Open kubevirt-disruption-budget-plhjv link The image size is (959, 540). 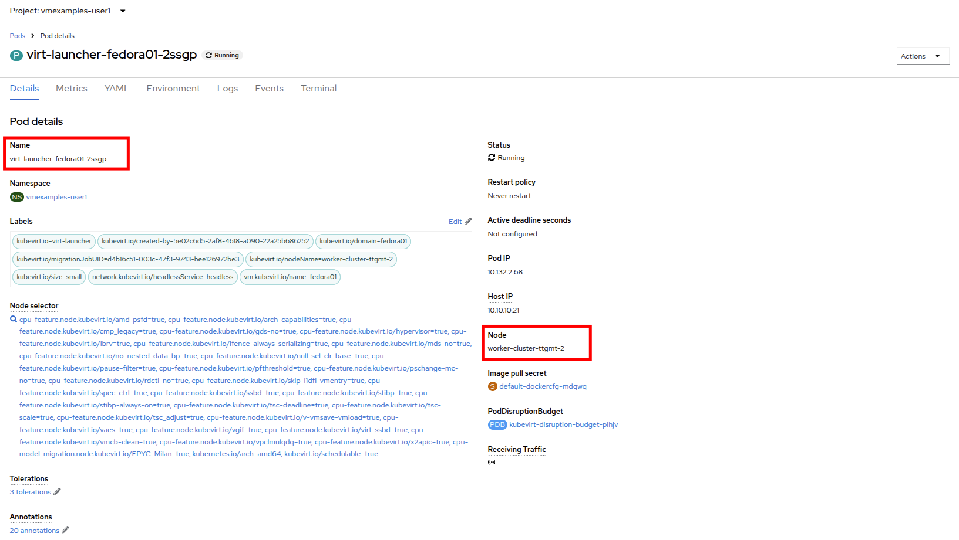point(563,424)
